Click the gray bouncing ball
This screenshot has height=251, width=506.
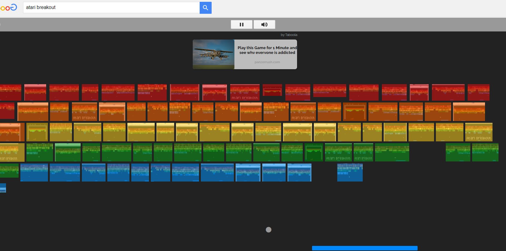coord(269,230)
